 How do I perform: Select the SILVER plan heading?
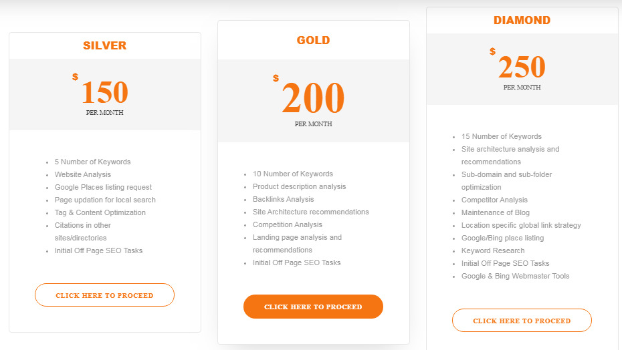[x=105, y=45]
